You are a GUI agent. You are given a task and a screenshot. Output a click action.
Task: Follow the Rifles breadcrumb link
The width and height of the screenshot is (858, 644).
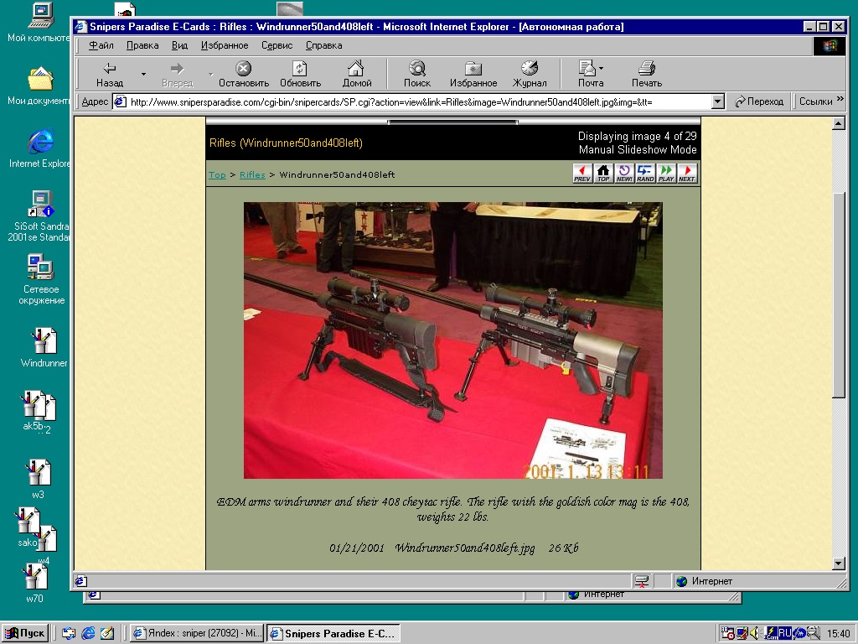tap(252, 174)
